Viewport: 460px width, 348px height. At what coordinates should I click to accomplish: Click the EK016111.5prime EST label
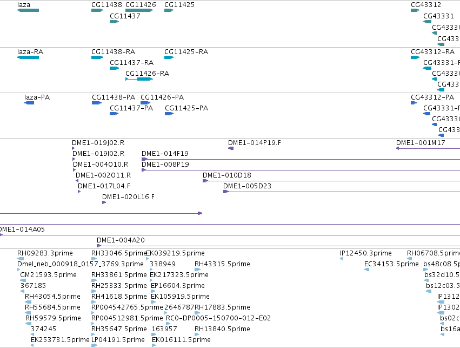[181, 340]
